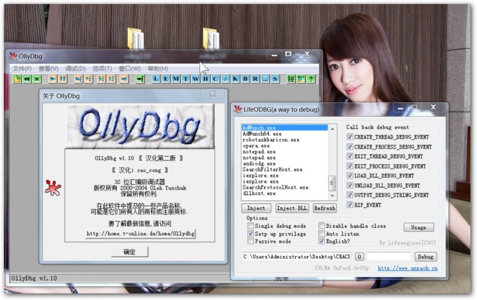Enable Disable handle close checkbox
Viewport: 477px width, 300px height.
321,226
